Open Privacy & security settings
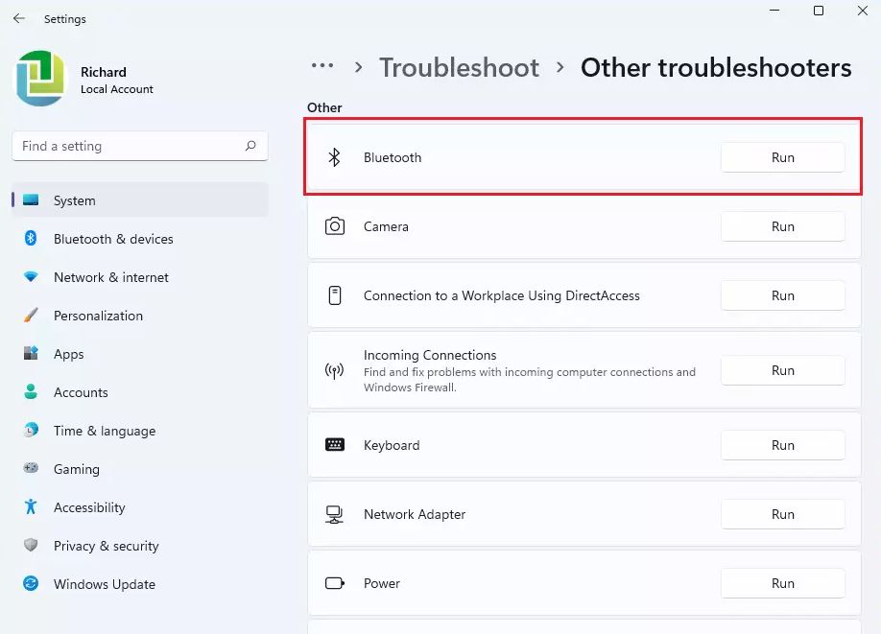The width and height of the screenshot is (881, 634). pos(106,546)
